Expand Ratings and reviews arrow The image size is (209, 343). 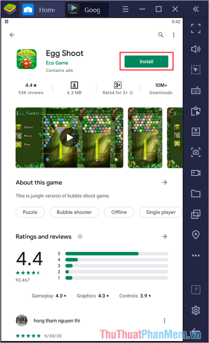[x=164, y=237]
